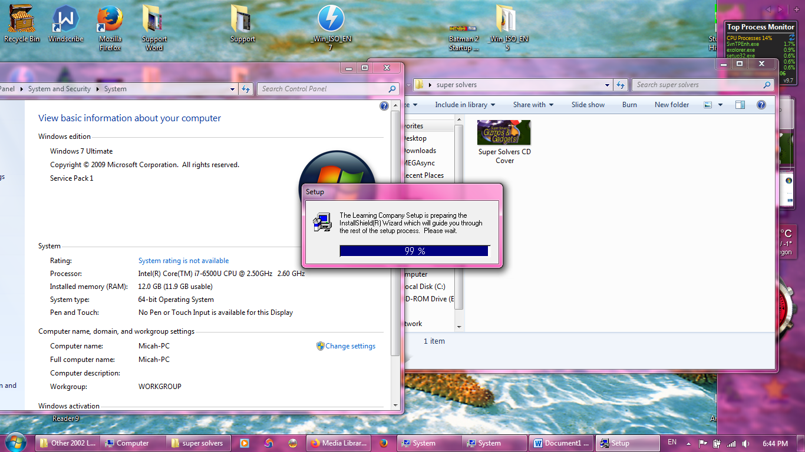Click the Setup progress bar at 99%
The height and width of the screenshot is (452, 805).
pyautogui.click(x=414, y=251)
